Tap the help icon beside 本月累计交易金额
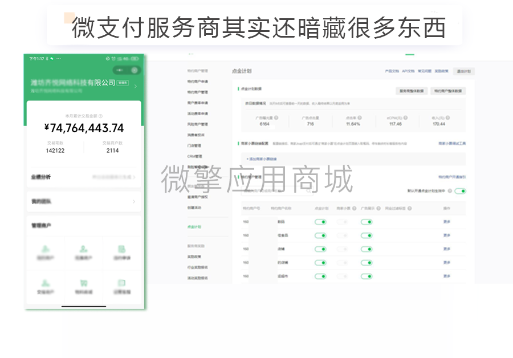Image resolution: width=513 pixels, height=358 pixels. (x=101, y=115)
